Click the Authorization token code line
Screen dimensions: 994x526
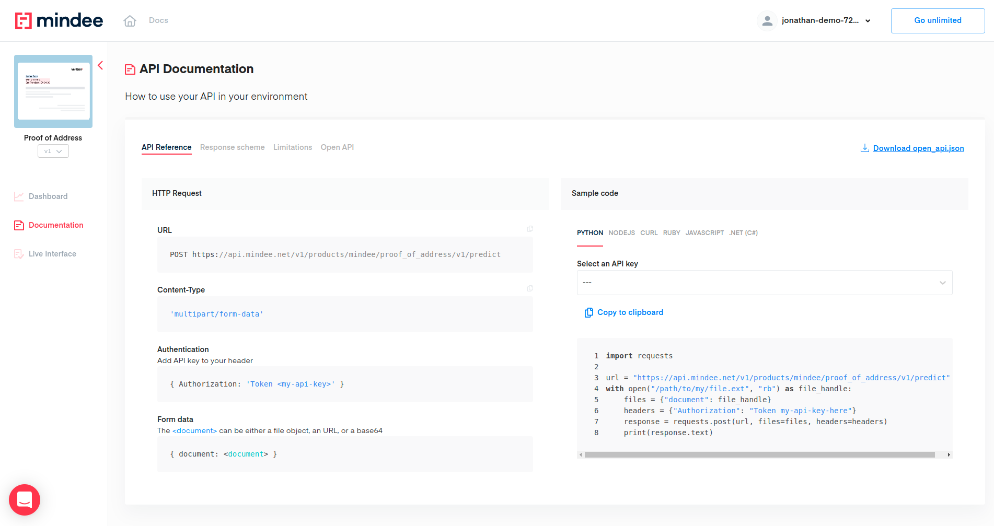coord(257,384)
